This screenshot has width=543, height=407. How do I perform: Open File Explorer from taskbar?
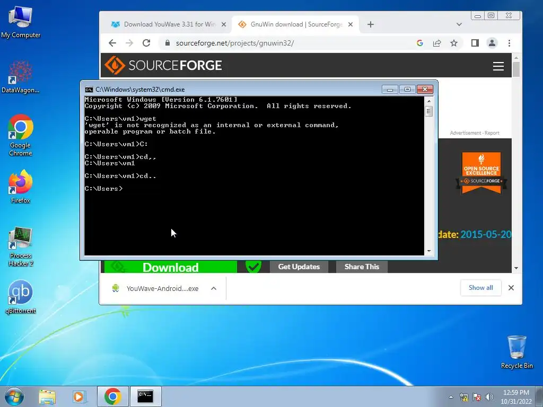click(x=47, y=396)
